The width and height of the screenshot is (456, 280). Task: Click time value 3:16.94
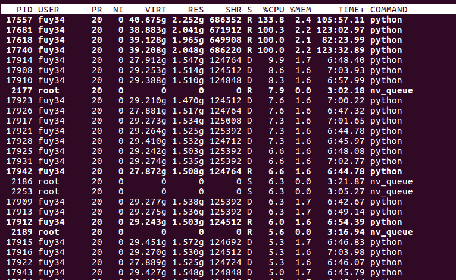346,232
